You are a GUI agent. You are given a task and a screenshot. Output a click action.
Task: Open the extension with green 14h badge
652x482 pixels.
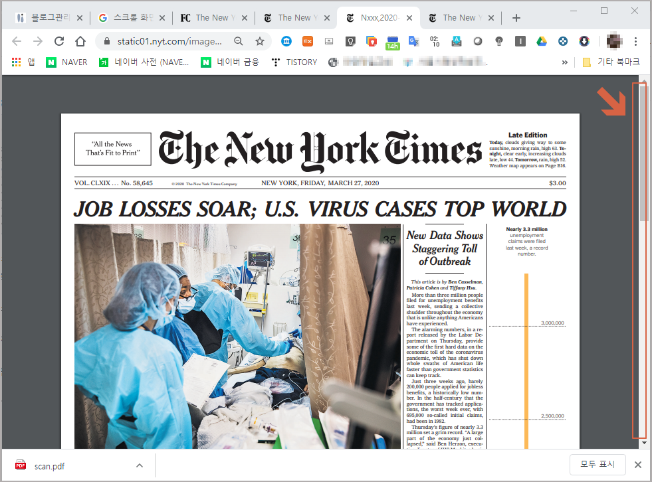click(393, 42)
